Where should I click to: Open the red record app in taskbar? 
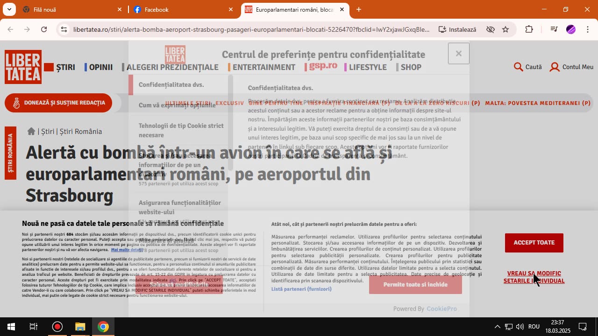pos(57,327)
